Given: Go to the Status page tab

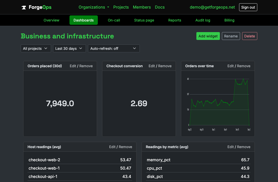Looking at the screenshot, I should click(144, 20).
